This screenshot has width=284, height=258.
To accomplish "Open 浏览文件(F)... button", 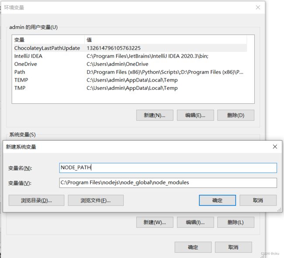I will [x=96, y=200].
